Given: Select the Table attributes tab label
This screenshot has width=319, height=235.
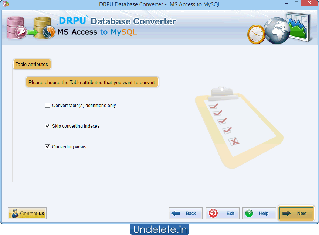Looking at the screenshot, I should pos(32,65).
